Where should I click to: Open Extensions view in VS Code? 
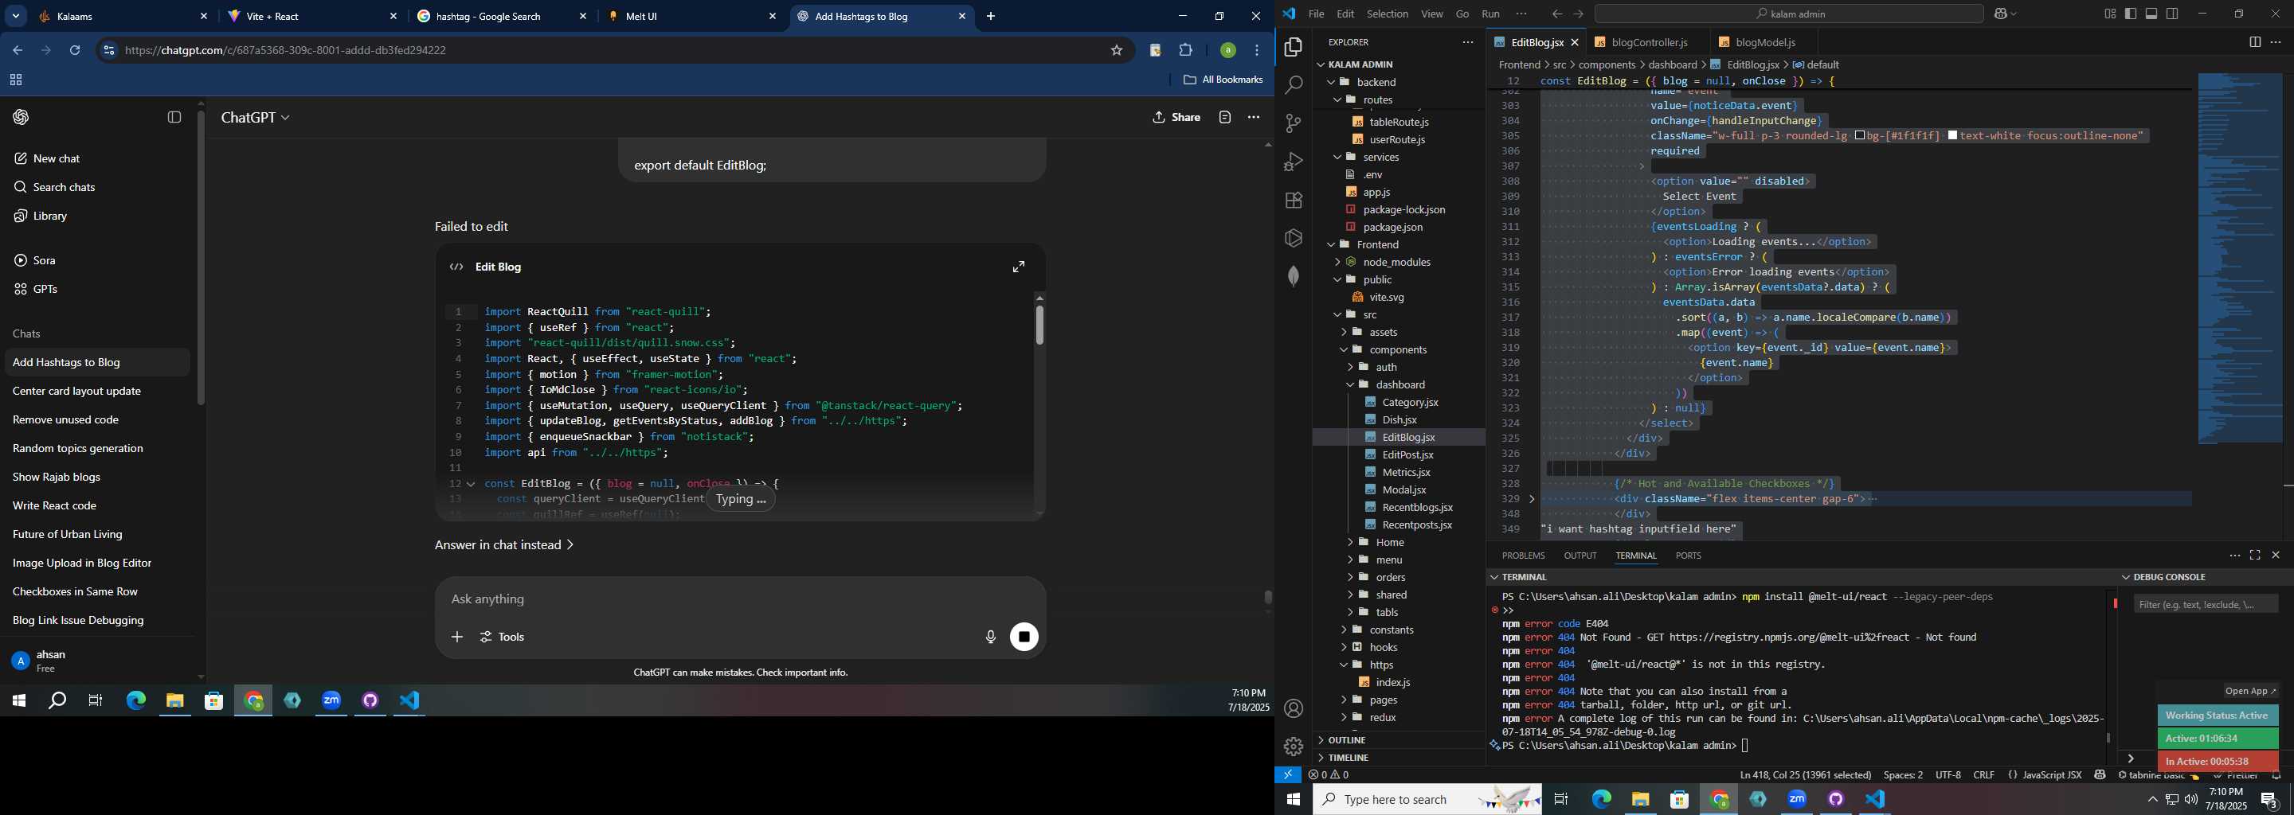pyautogui.click(x=1293, y=201)
